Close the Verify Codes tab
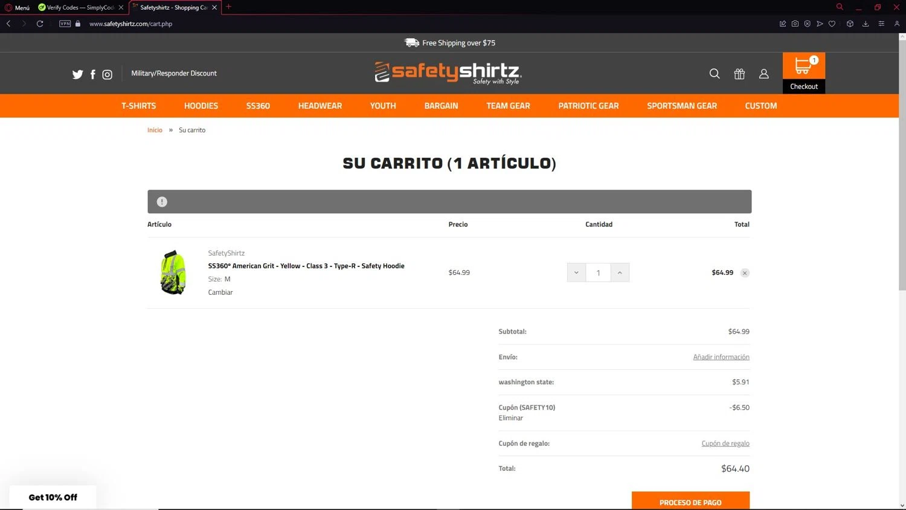Viewport: 906px width, 510px height. point(121,7)
